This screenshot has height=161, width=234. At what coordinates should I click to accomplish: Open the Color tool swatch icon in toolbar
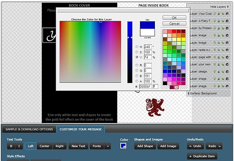[x=123, y=146]
